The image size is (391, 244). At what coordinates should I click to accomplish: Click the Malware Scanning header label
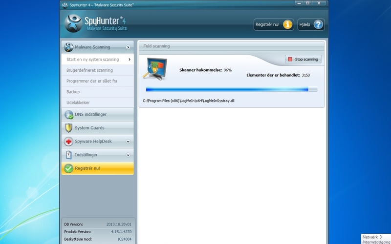click(x=92, y=47)
